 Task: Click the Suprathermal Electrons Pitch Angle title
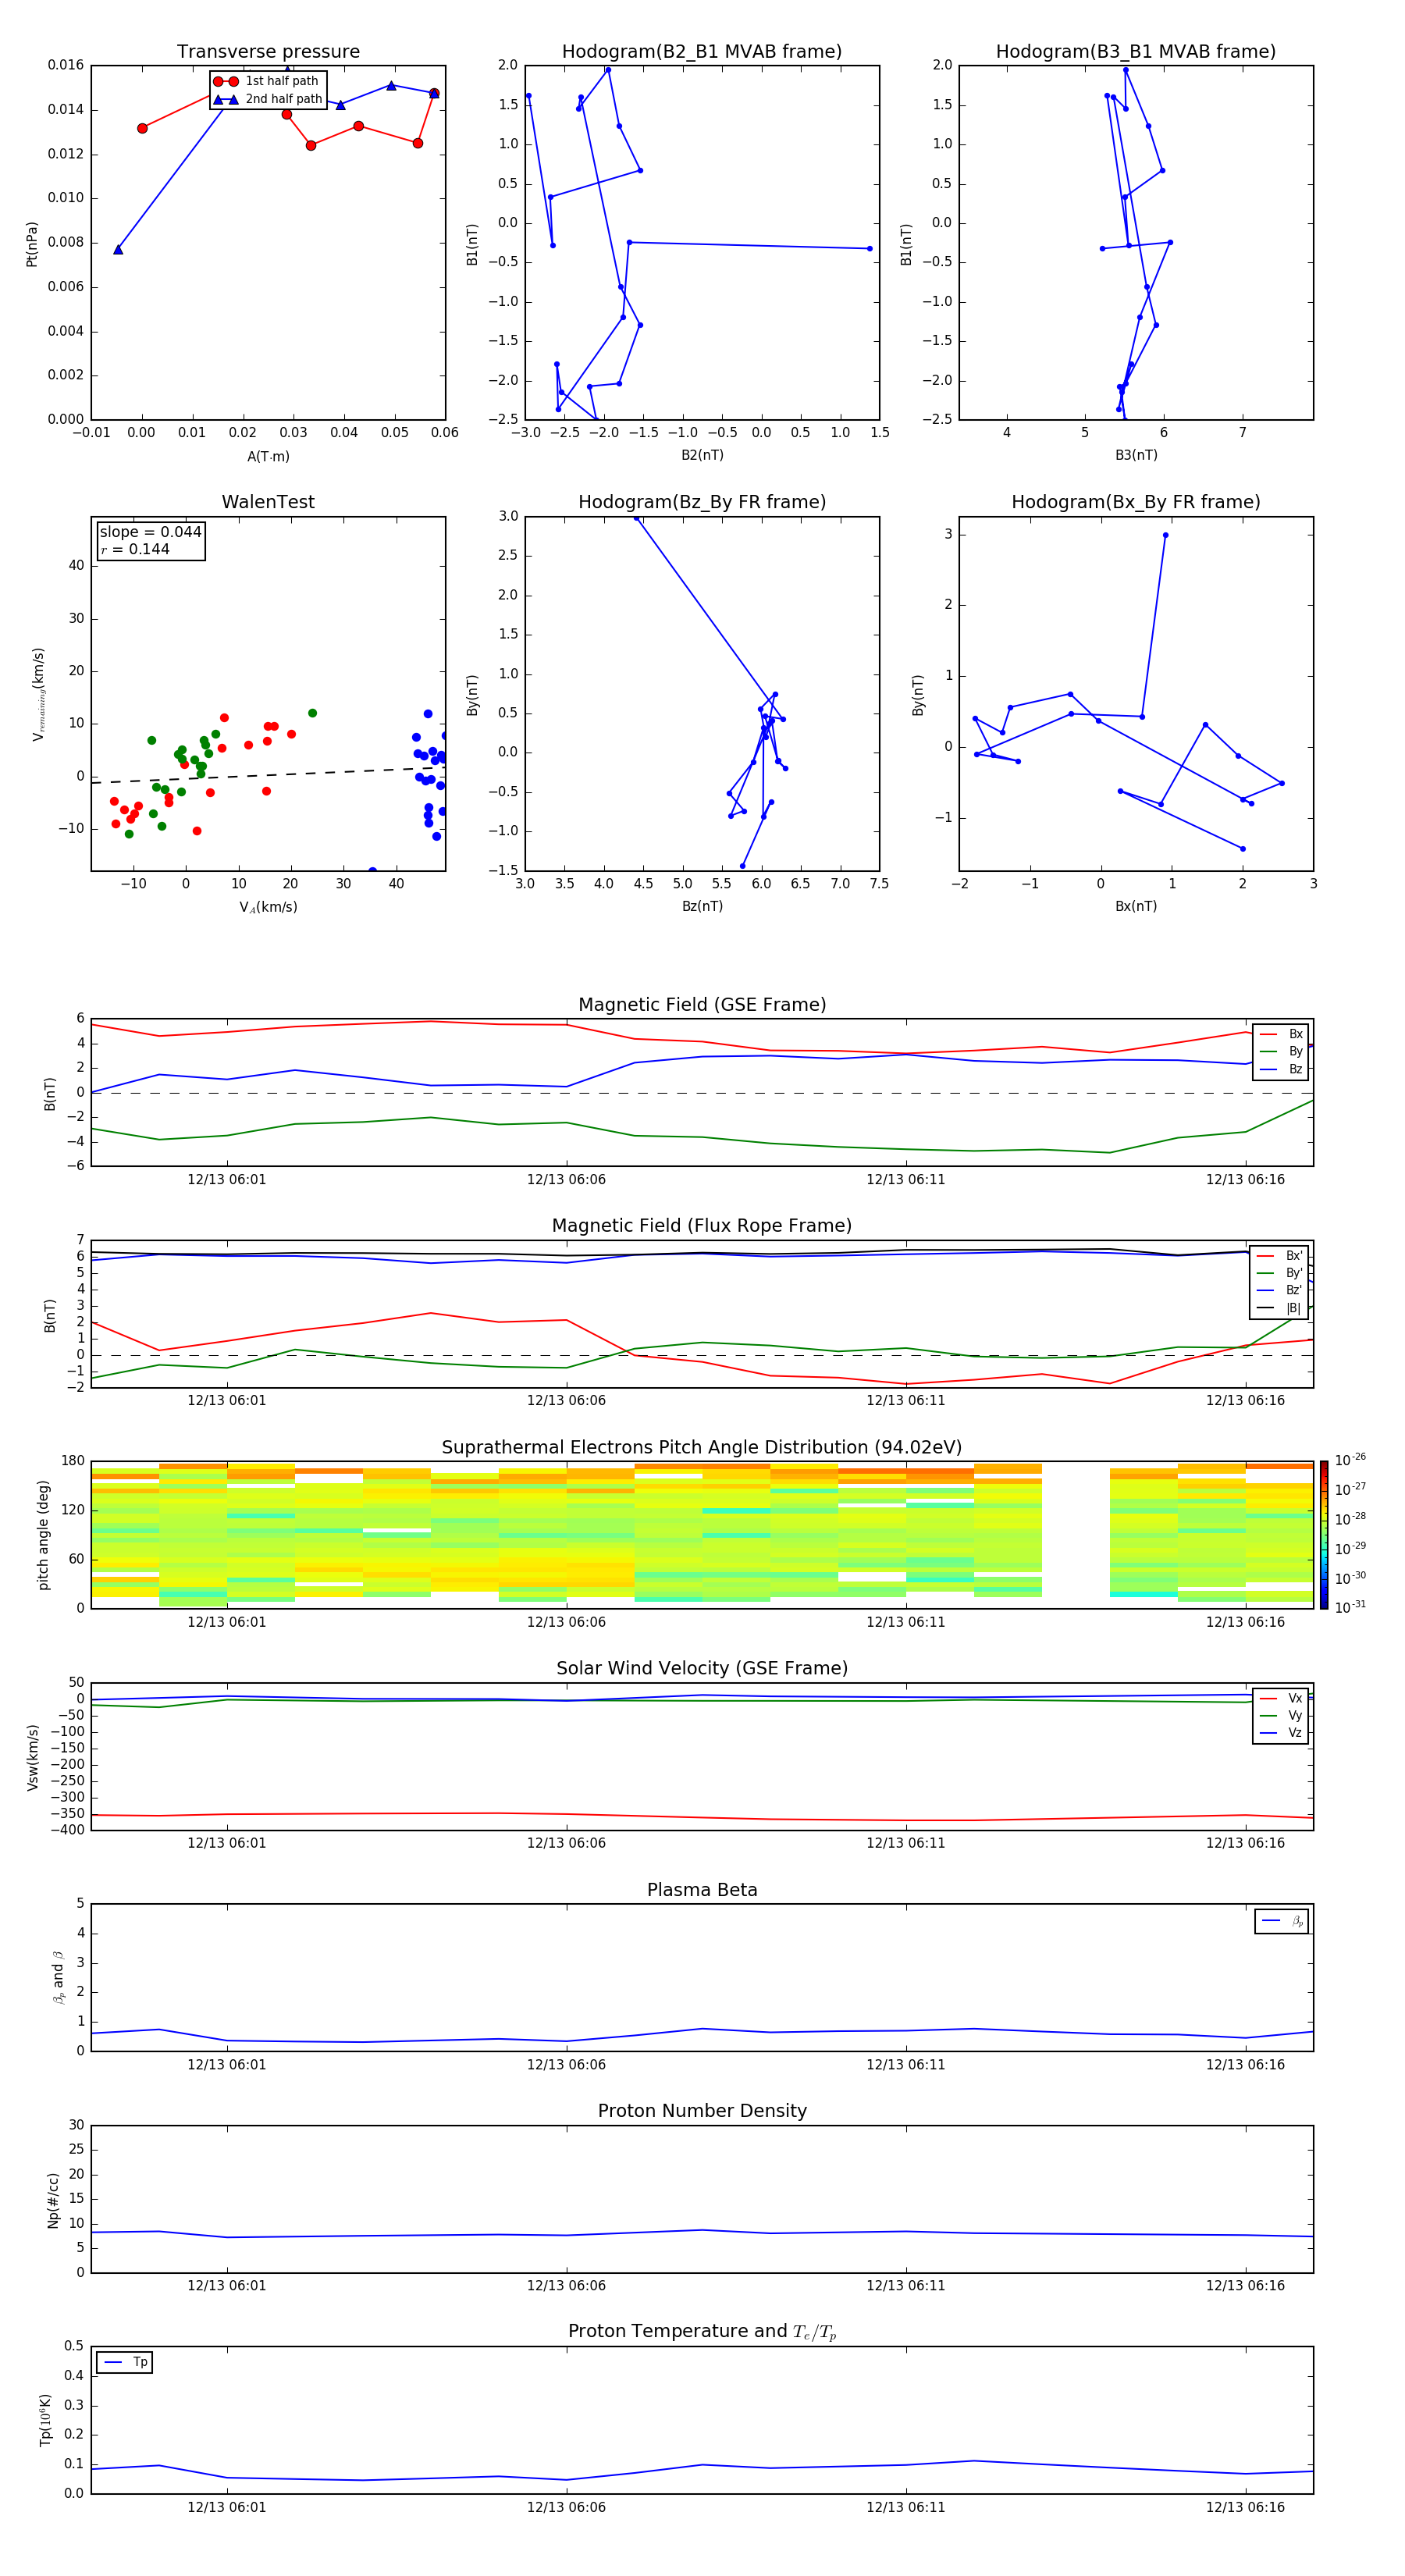(x=702, y=1448)
